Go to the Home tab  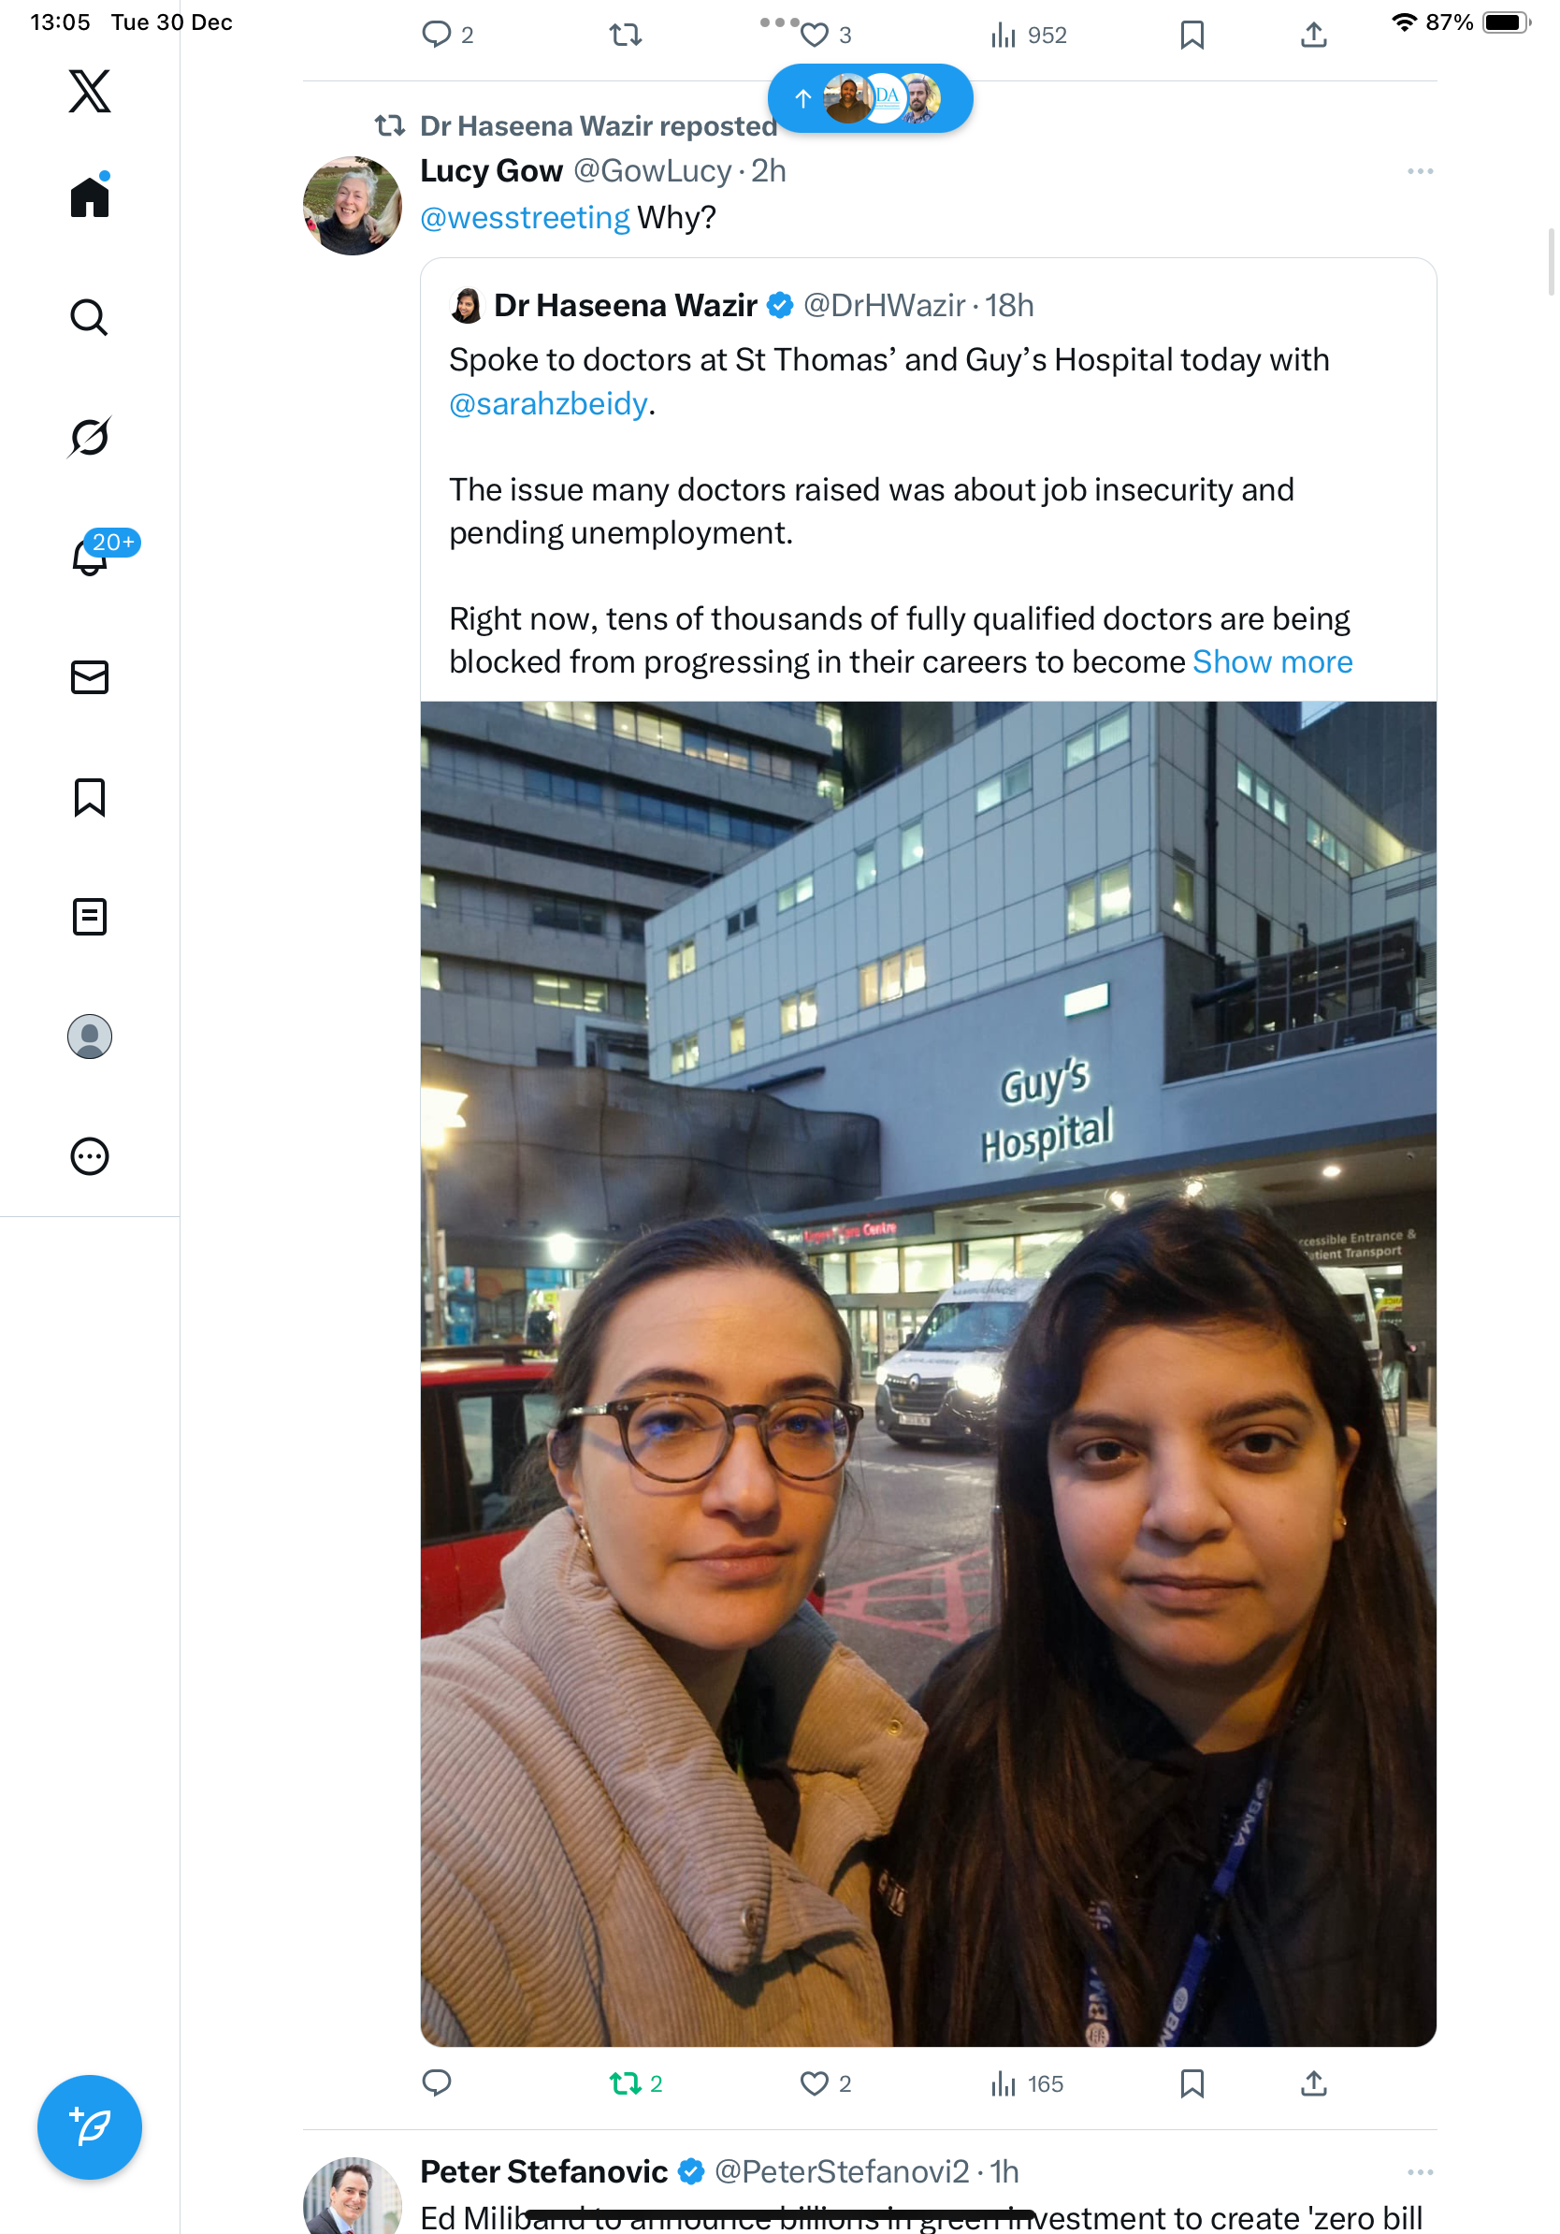click(x=90, y=196)
